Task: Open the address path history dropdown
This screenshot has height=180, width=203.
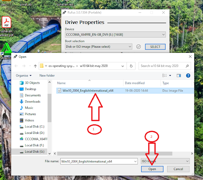Action: coord(123,66)
